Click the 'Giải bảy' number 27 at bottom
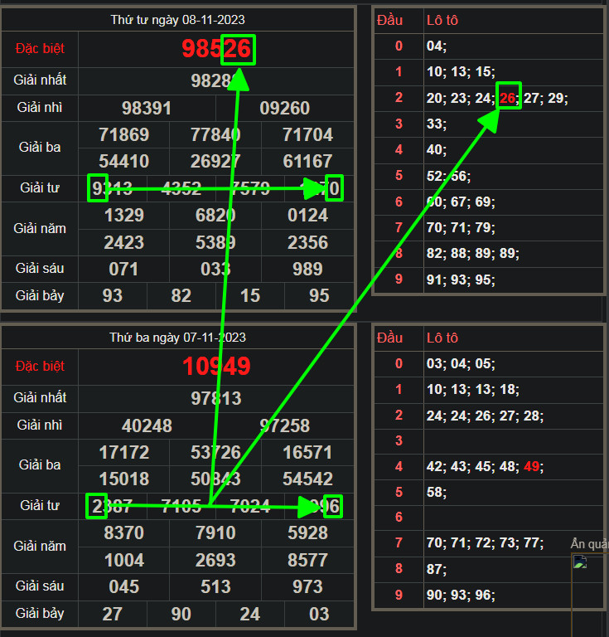This screenshot has width=609, height=637. point(112,614)
